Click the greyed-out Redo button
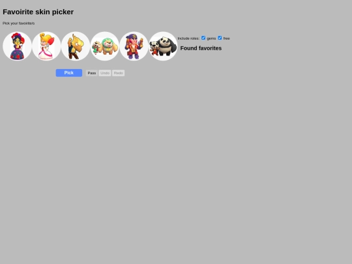 118,73
